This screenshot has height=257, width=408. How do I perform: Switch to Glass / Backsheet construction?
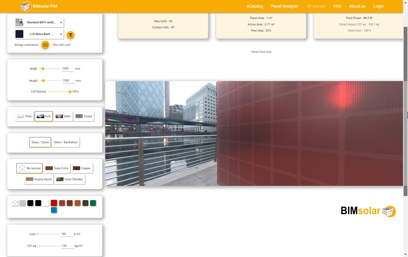(x=66, y=142)
